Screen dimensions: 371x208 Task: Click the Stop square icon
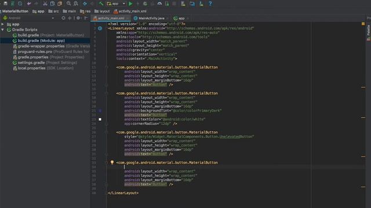[x=174, y=3]
